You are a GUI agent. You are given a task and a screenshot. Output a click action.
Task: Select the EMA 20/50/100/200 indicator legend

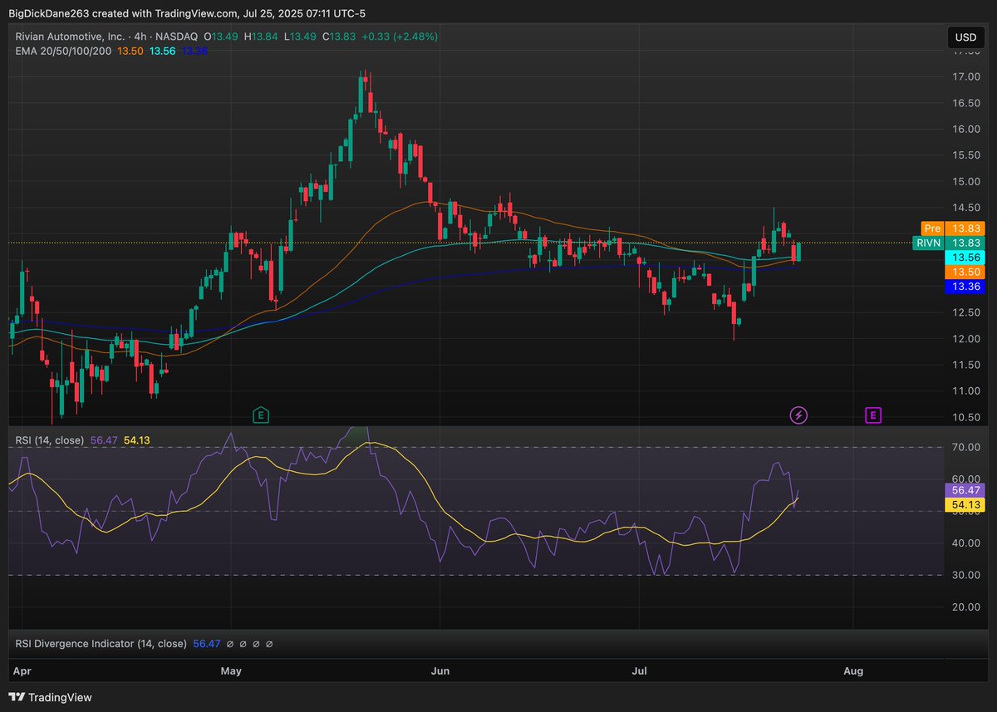pos(63,52)
